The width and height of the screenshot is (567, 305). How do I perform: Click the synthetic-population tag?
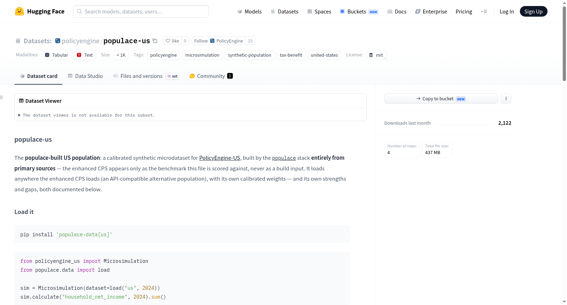[249, 55]
